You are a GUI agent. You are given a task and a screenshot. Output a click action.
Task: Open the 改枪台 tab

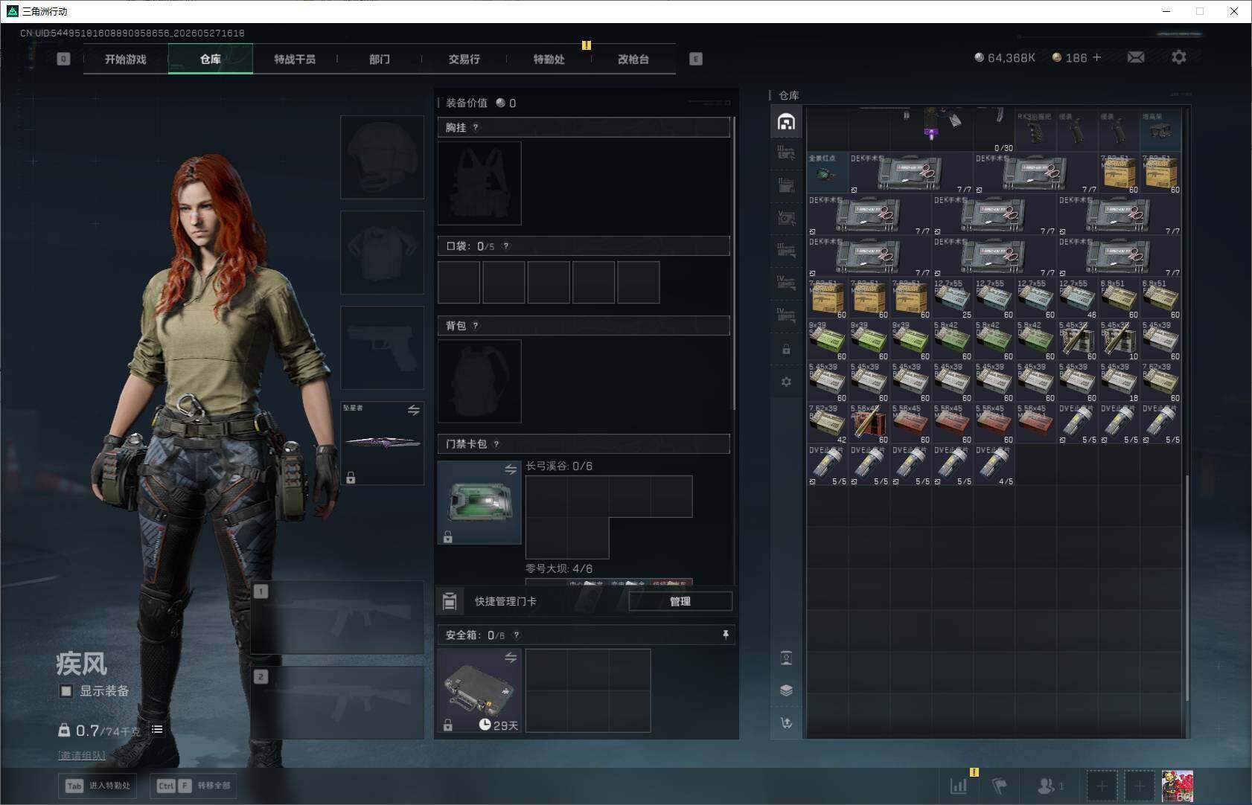633,59
